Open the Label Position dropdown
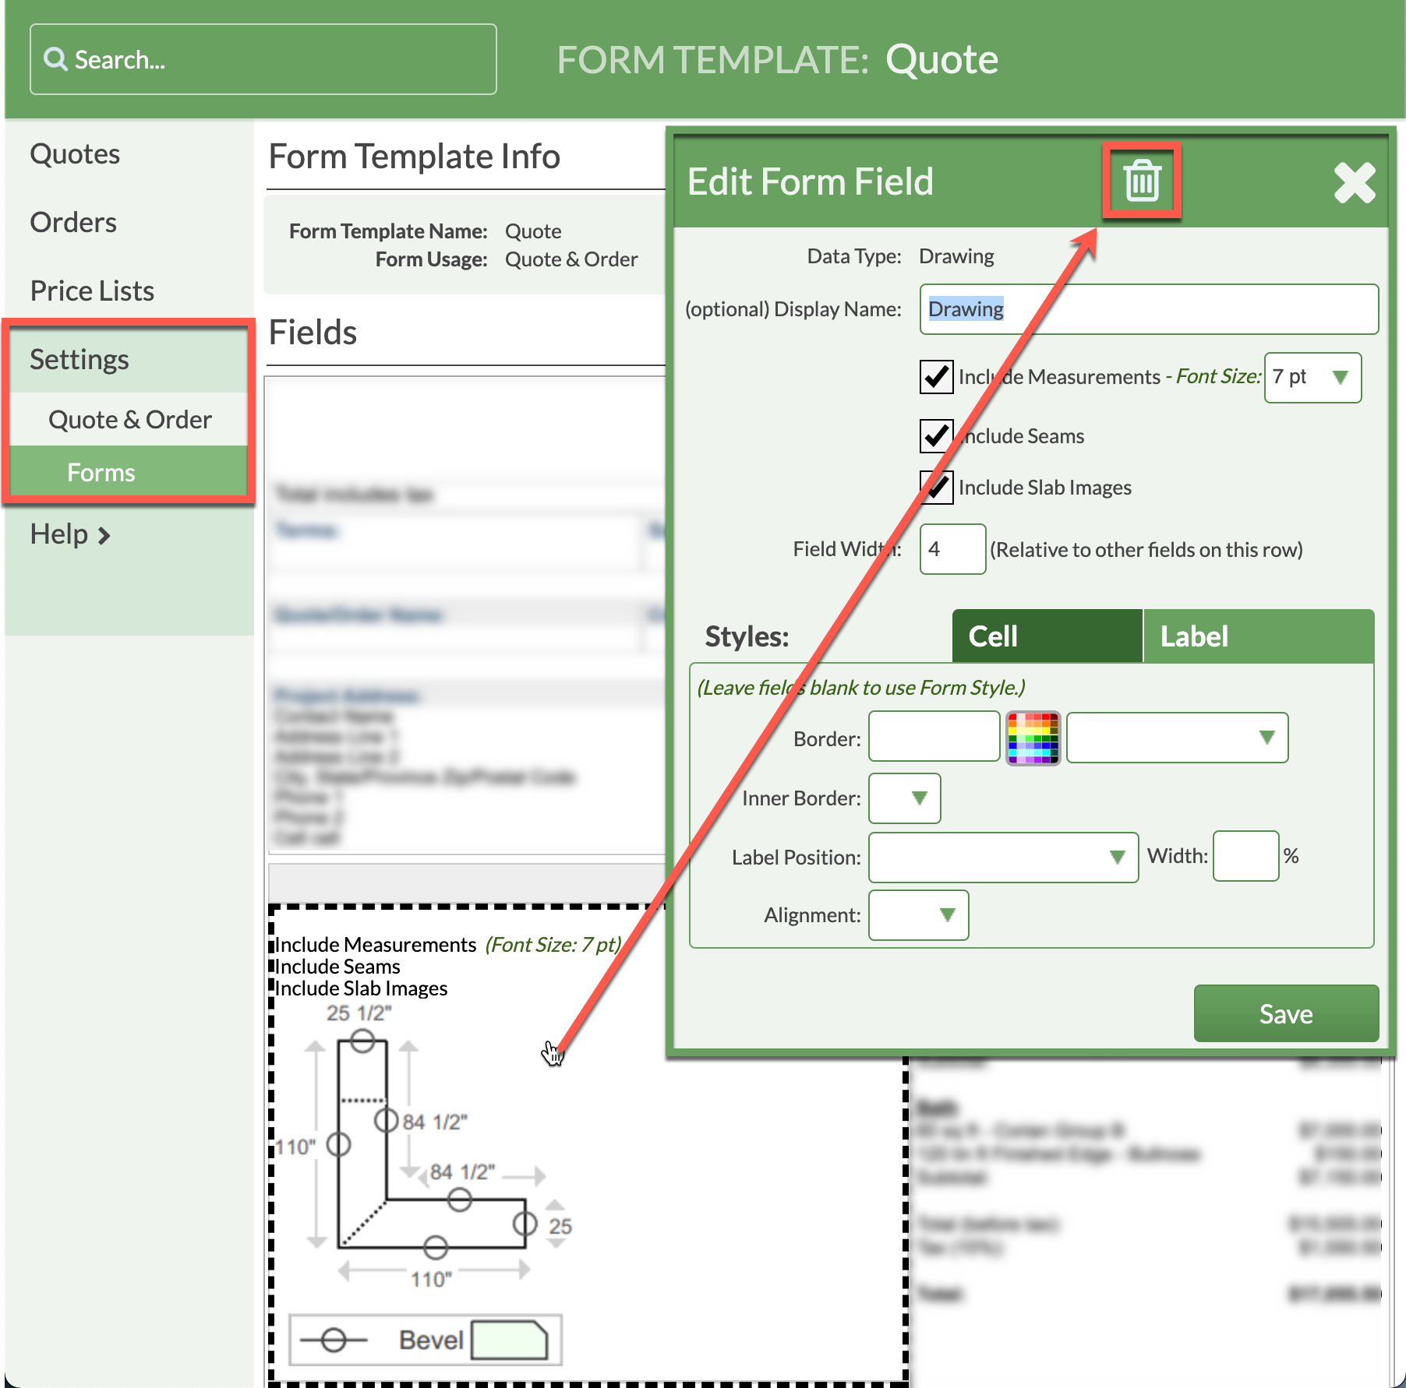The width and height of the screenshot is (1406, 1388). click(x=1003, y=857)
